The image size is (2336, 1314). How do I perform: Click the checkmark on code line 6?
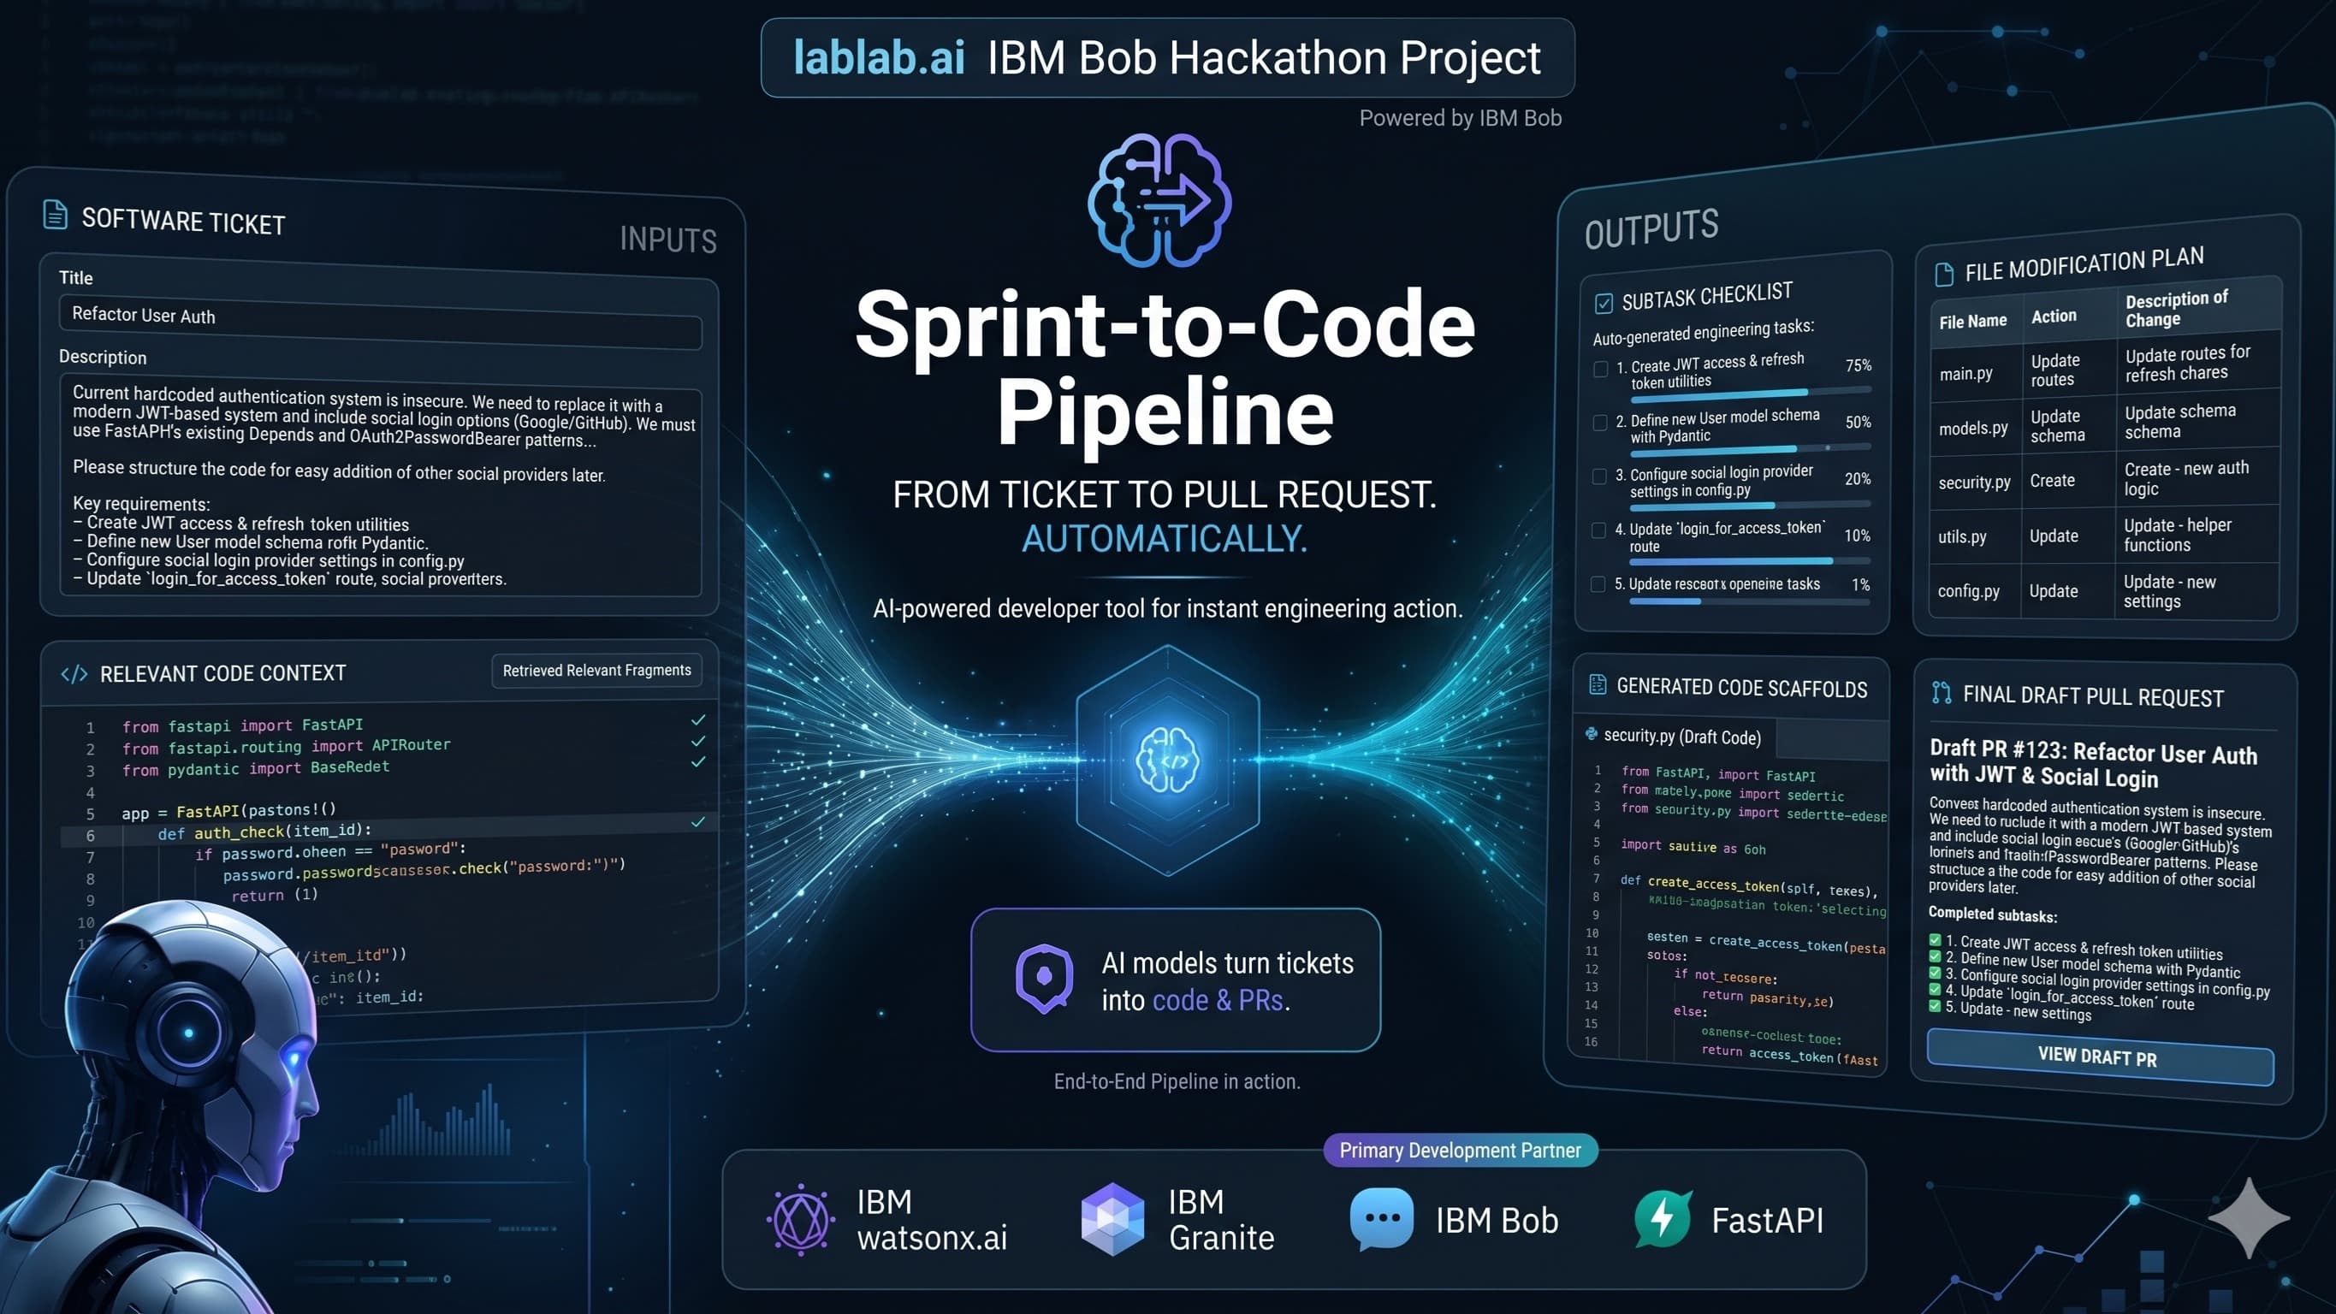pos(698,822)
